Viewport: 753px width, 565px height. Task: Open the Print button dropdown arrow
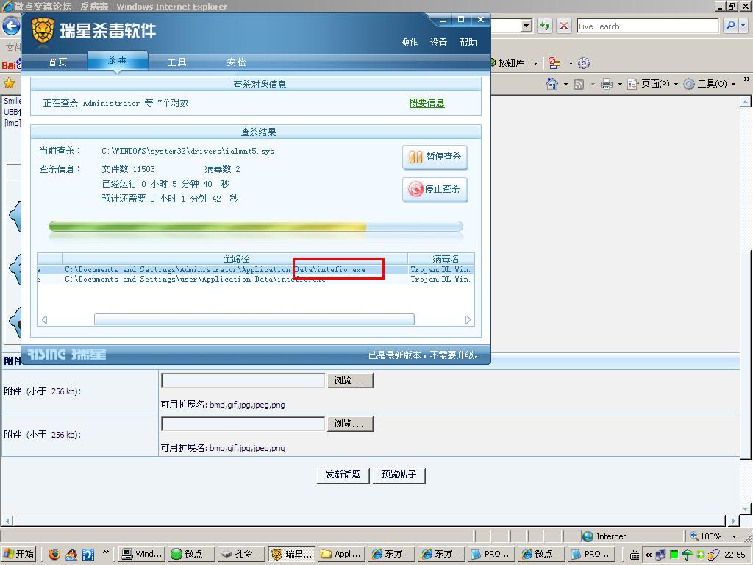[619, 85]
